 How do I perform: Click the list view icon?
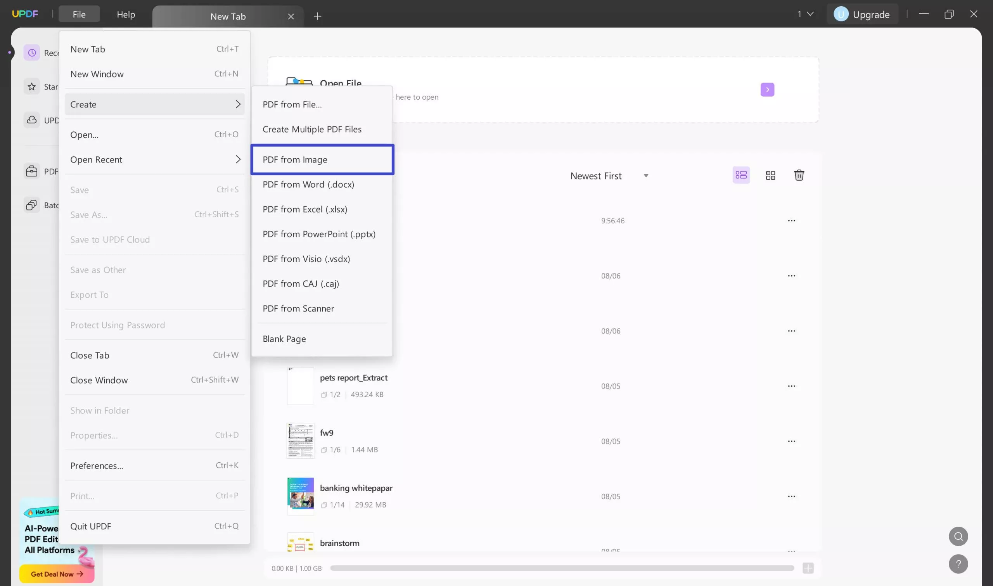740,175
